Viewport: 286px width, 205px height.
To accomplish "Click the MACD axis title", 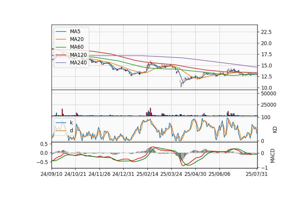I will pyautogui.click(x=273, y=156).
